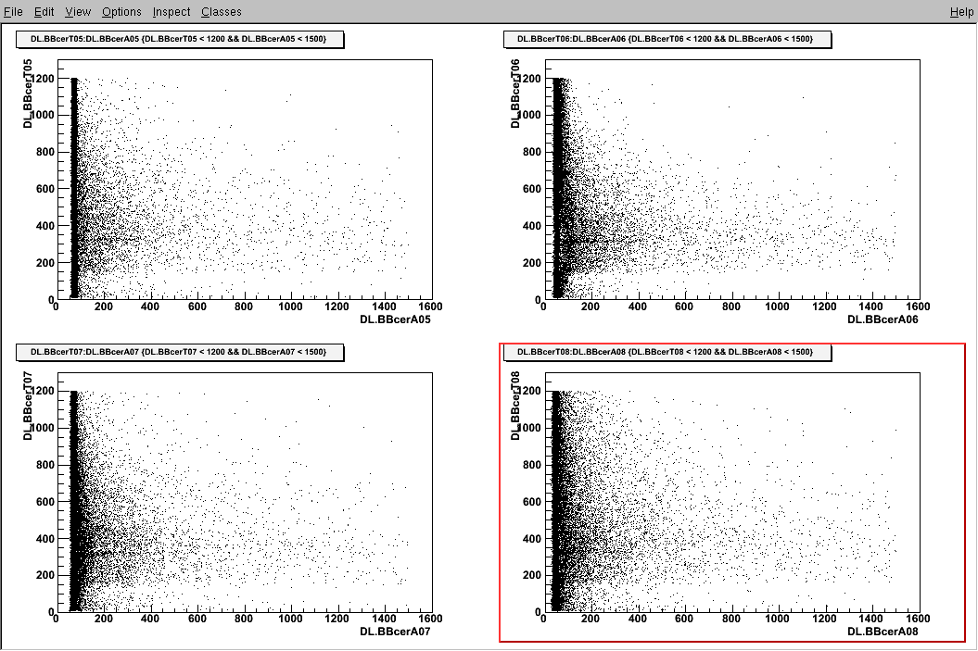Click y-axis label 400 in BBcerT06 plot

click(532, 226)
